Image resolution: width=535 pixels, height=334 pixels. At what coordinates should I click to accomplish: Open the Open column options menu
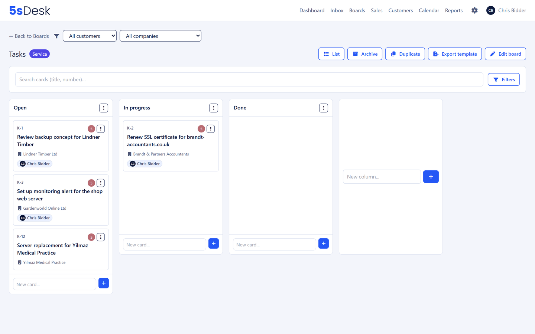[104, 108]
